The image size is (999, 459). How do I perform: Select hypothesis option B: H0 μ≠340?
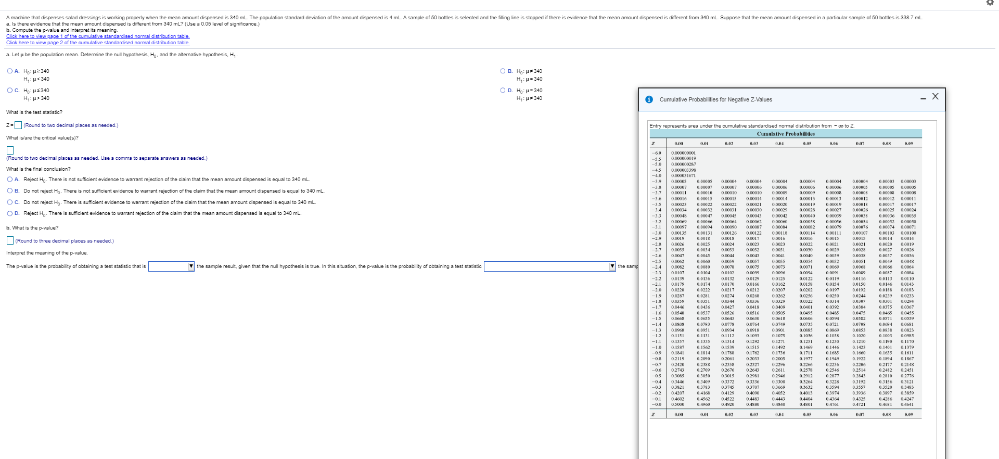(x=503, y=71)
